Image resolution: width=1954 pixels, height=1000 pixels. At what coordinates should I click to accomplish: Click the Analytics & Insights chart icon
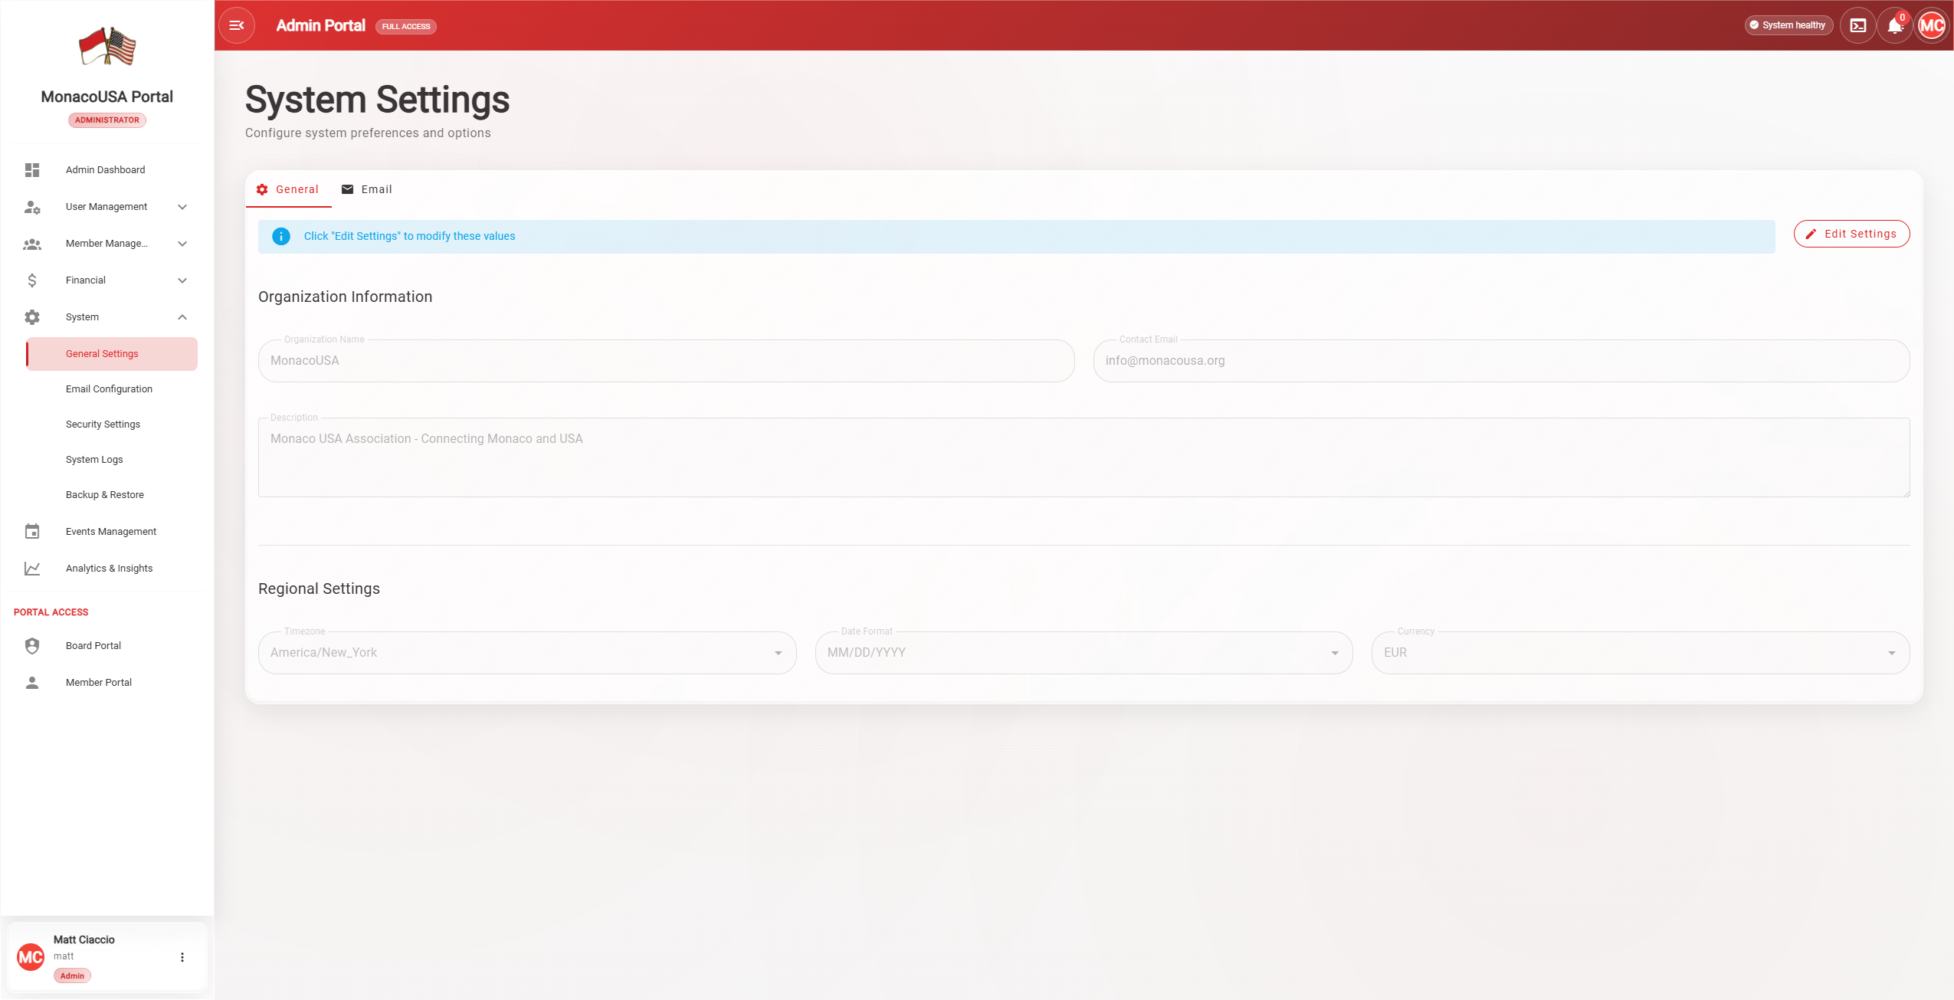pos(32,569)
